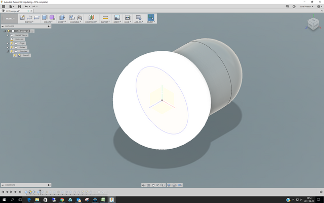The height and width of the screenshot is (203, 324).
Task: Toggle visibility lightbulb of LED-lampa root
Action: point(9,31)
